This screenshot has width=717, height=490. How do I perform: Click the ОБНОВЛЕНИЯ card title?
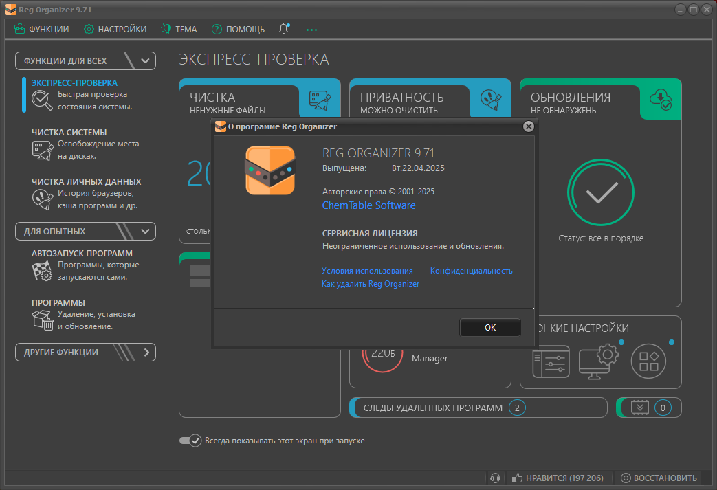(570, 98)
